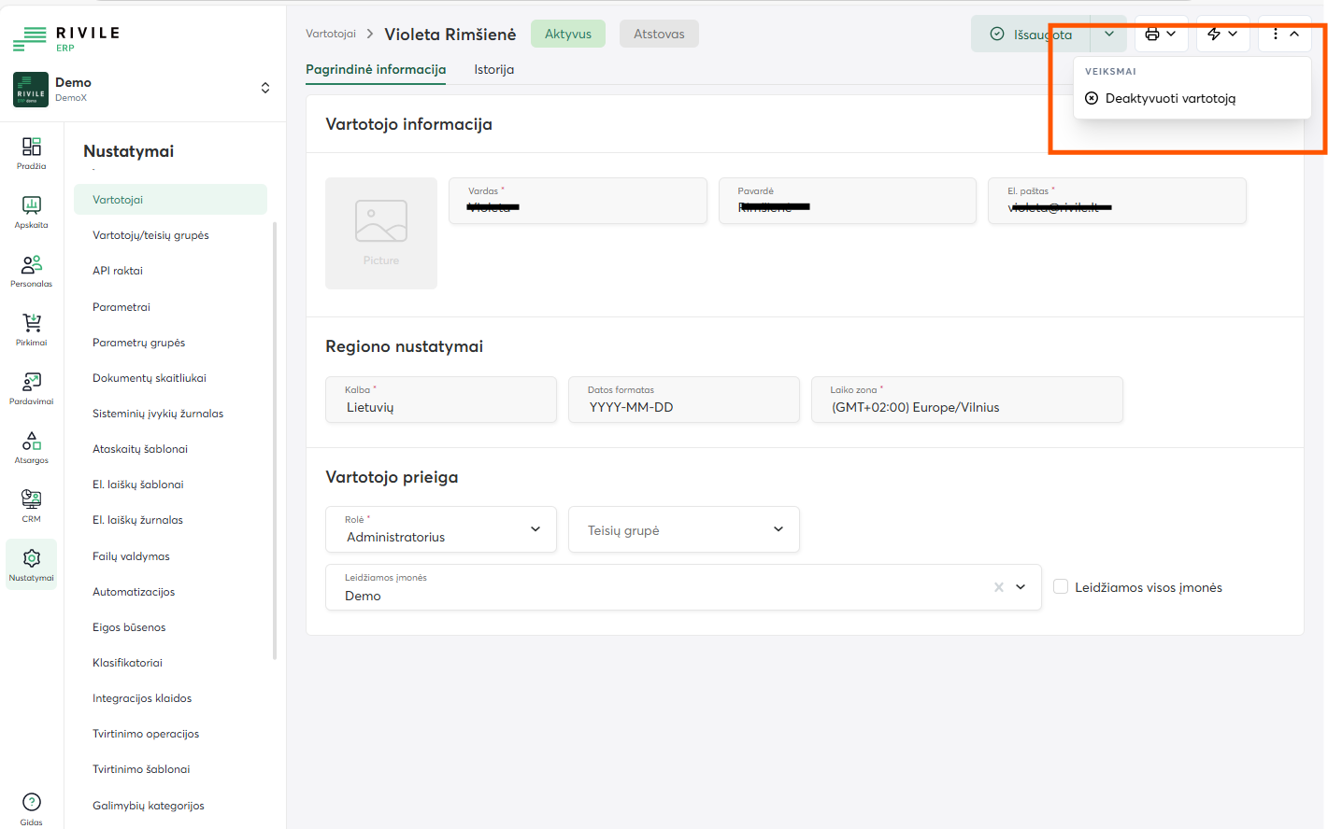Open the CRM module icon

[31, 506]
